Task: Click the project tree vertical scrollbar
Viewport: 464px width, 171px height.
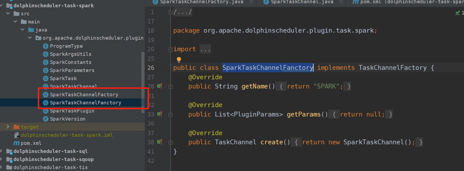Action: point(143,82)
